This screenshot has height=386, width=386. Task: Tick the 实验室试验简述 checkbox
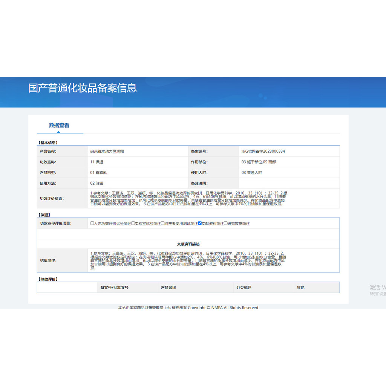[x=133, y=223]
